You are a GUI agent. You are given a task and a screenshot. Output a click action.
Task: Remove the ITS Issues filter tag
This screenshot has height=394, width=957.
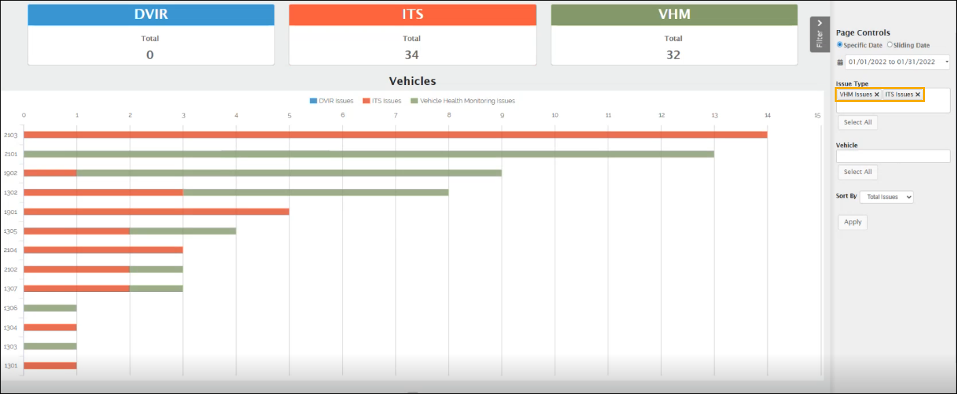(918, 94)
